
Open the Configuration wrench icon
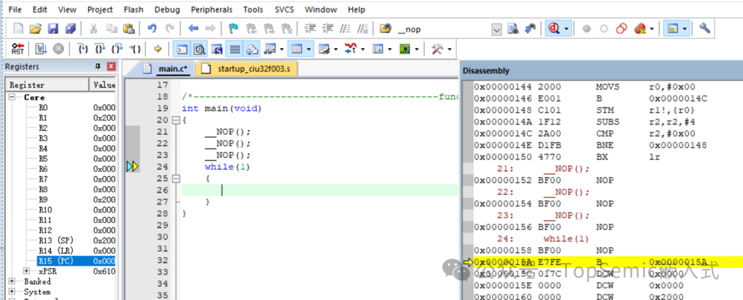[704, 29]
